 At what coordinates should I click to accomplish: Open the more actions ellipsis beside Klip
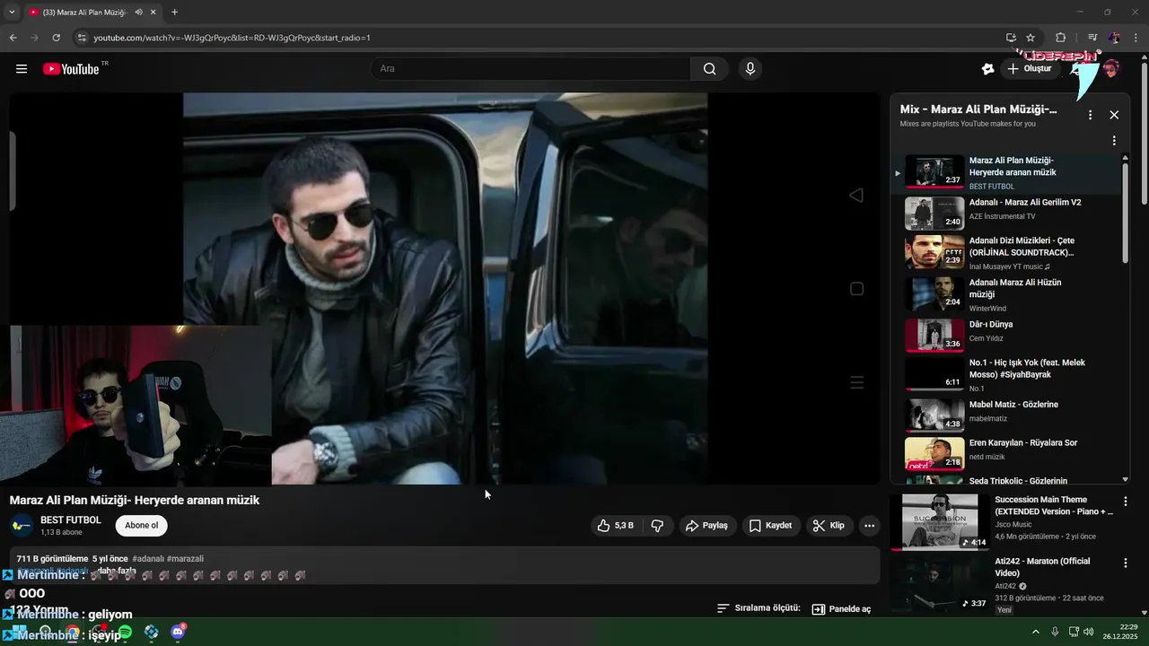pyautogui.click(x=869, y=526)
